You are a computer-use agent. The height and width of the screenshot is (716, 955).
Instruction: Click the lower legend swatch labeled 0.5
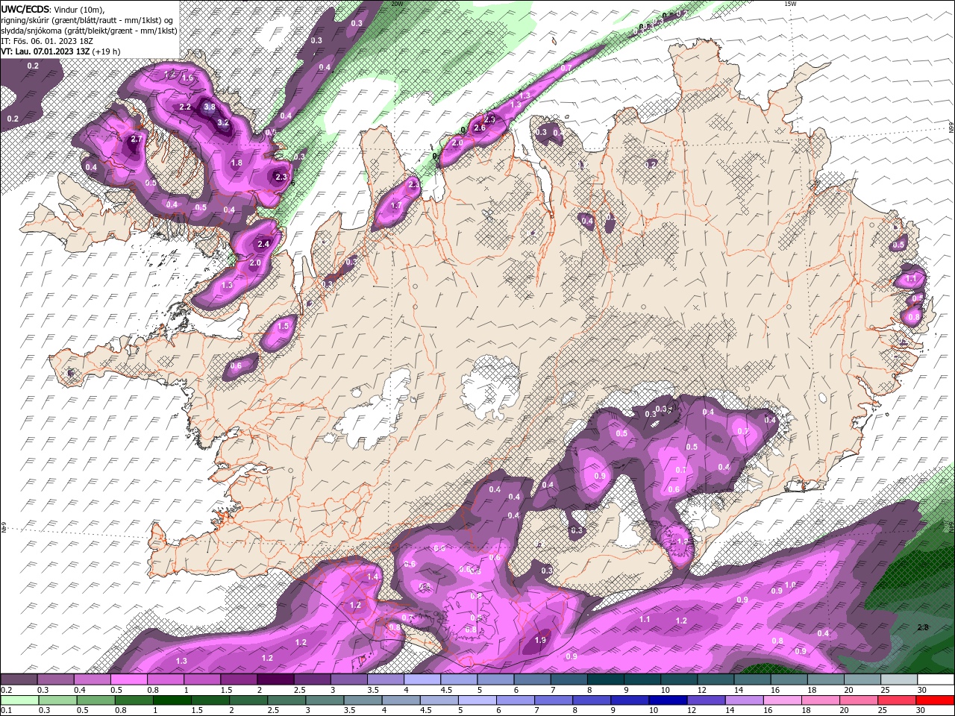coord(95,700)
